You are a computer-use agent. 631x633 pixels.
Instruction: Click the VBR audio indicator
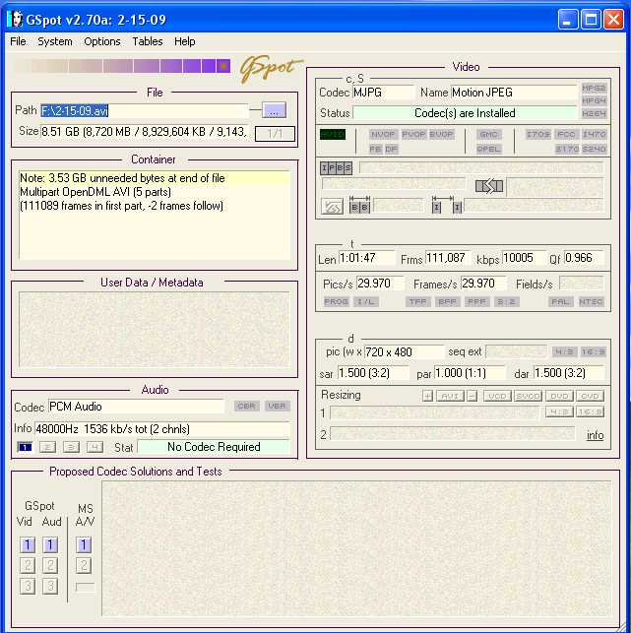(x=278, y=406)
